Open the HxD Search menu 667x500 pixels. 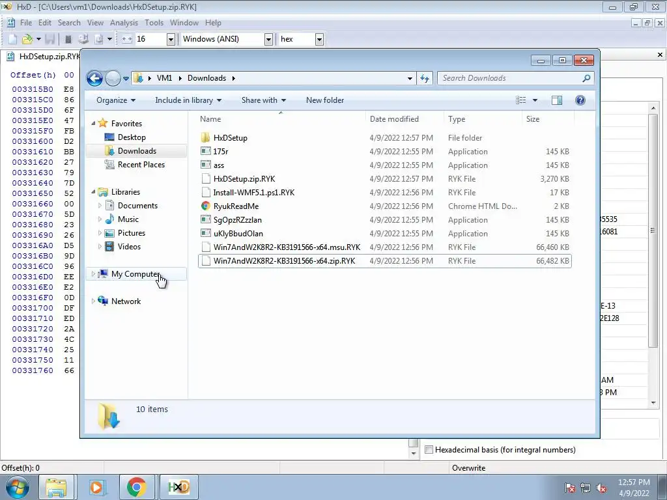point(69,23)
